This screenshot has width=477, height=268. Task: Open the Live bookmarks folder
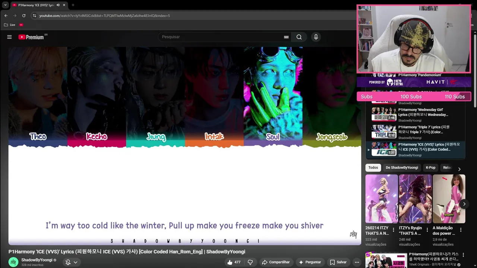click(x=10, y=25)
